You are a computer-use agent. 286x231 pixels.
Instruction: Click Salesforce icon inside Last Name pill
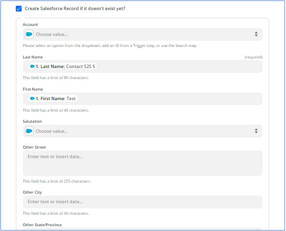(32, 67)
